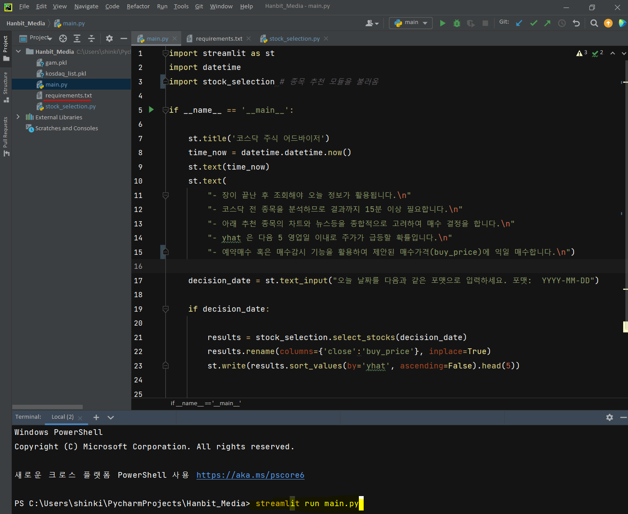Select requirements.txt in project tree
628x514 pixels.
pos(69,95)
